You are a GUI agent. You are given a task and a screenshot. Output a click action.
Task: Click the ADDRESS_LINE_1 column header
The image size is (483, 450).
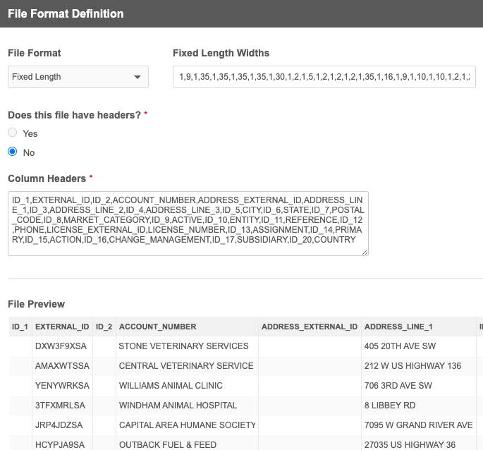pos(398,327)
